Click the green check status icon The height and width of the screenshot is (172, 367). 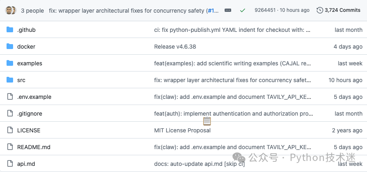[243, 10]
